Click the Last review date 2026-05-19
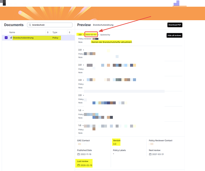205x171 pixels. pos(86,165)
